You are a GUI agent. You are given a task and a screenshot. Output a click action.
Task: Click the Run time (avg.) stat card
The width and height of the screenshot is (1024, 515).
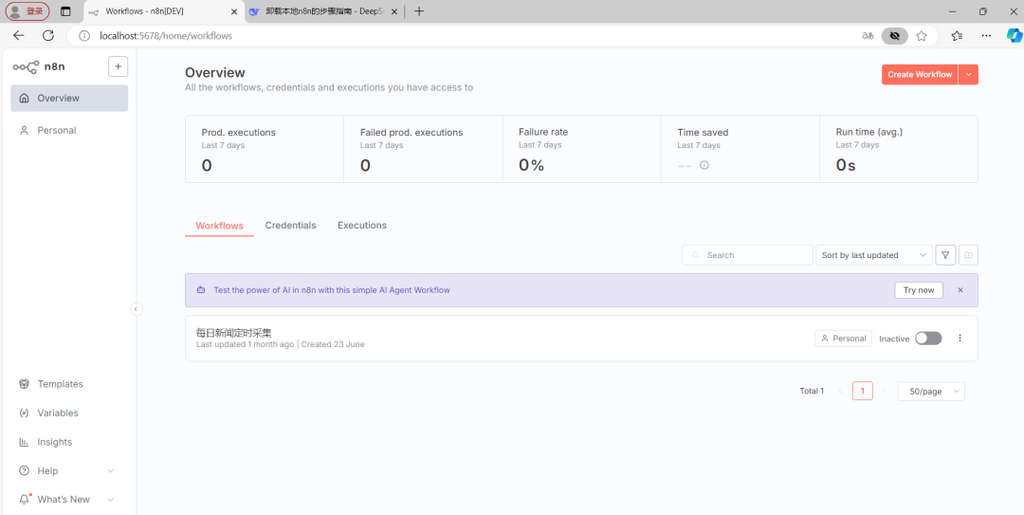click(899, 149)
